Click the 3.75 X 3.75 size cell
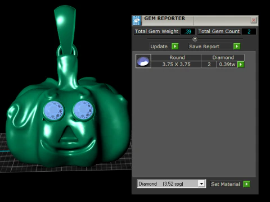Viewport: 270px width, 202px height. [176, 64]
